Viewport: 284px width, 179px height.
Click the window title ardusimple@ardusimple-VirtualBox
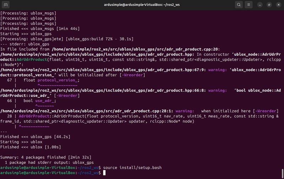[x=142, y=5]
